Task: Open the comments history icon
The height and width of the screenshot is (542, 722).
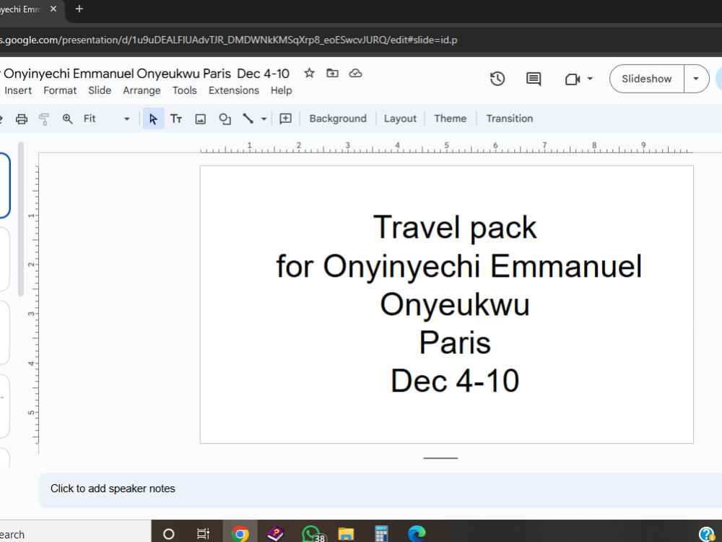Action: pyautogui.click(x=534, y=79)
